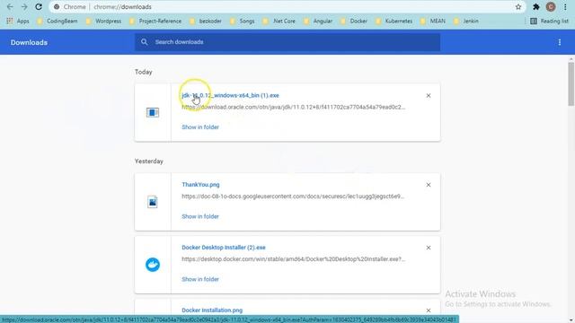
Task: Click the search magnifier icon
Action: (144, 42)
